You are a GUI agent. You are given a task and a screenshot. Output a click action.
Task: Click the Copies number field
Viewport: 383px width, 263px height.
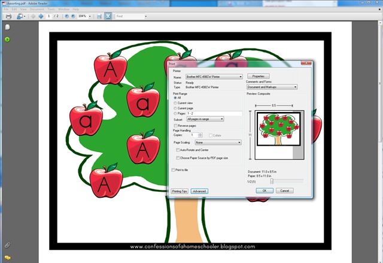tap(194, 135)
